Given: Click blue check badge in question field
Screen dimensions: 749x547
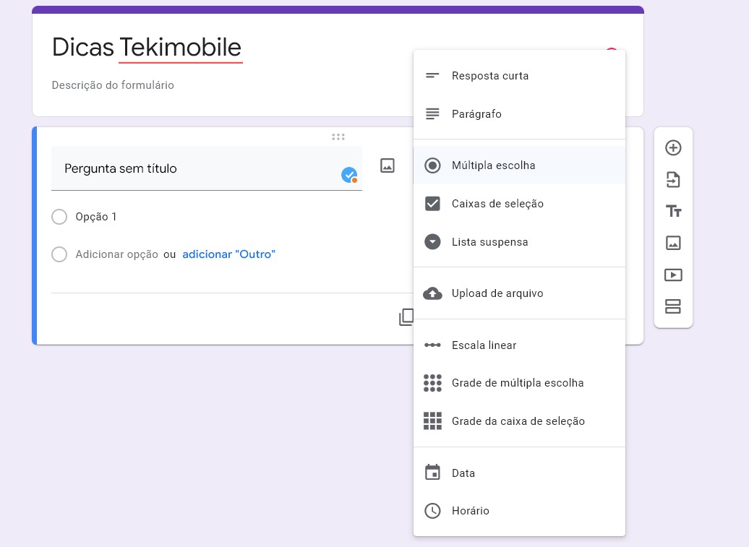Looking at the screenshot, I should (349, 175).
